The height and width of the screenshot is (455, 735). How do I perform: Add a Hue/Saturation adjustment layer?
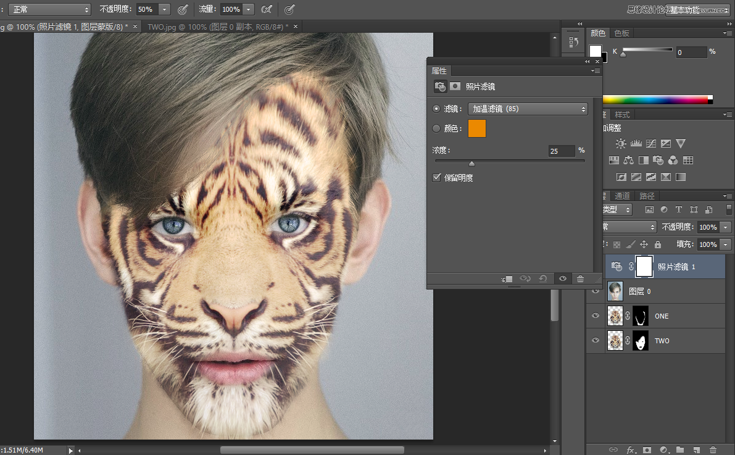613,161
